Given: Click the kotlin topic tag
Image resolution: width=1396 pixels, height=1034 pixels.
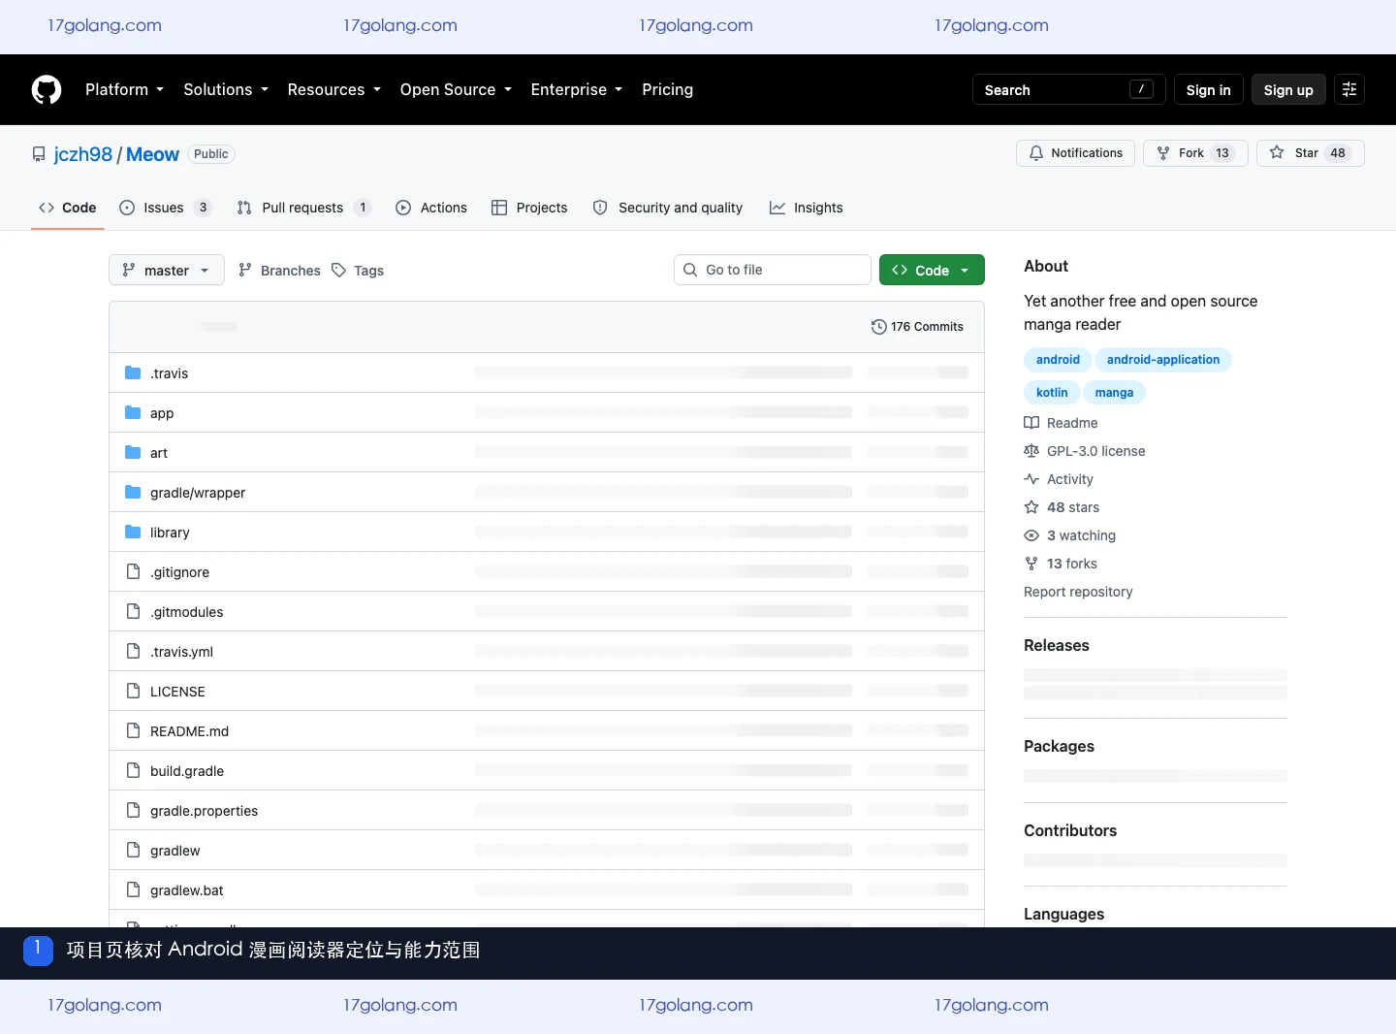Looking at the screenshot, I should pyautogui.click(x=1052, y=393).
